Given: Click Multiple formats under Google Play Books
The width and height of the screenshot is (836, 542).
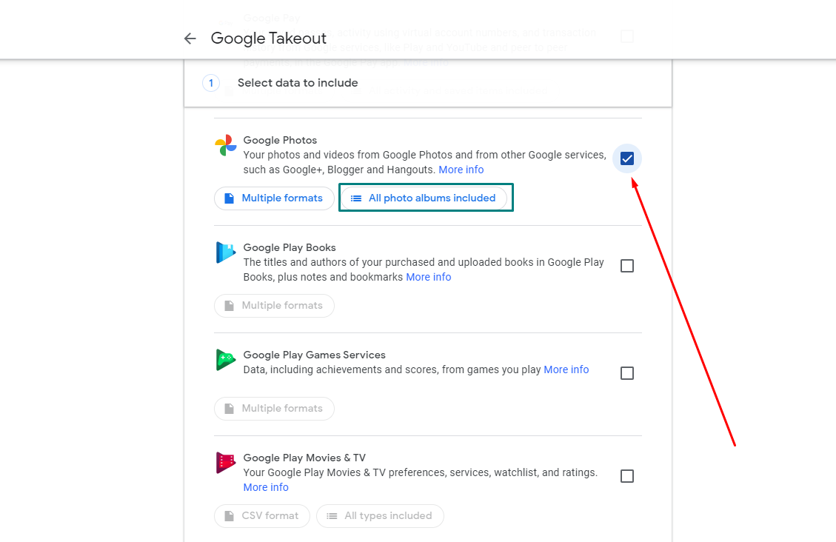Looking at the screenshot, I should click(x=274, y=306).
